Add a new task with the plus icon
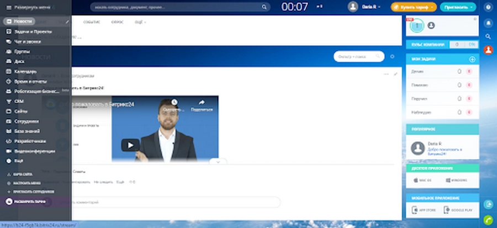Viewport: 497px width, 228px height. pos(472,59)
